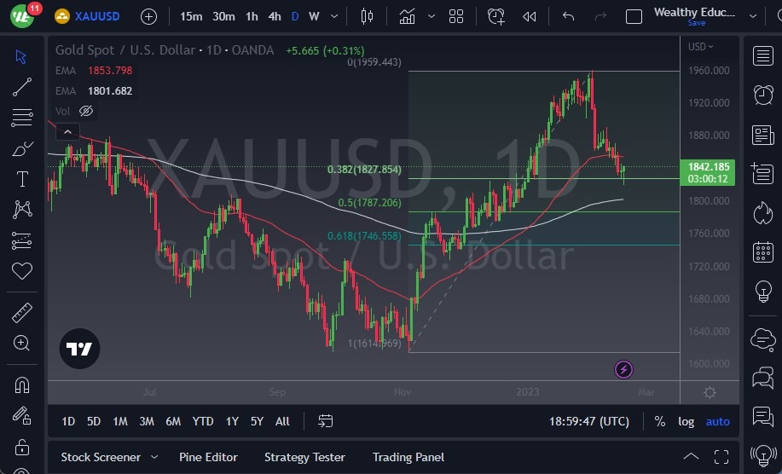Activate the zoom in tool

tap(22, 343)
